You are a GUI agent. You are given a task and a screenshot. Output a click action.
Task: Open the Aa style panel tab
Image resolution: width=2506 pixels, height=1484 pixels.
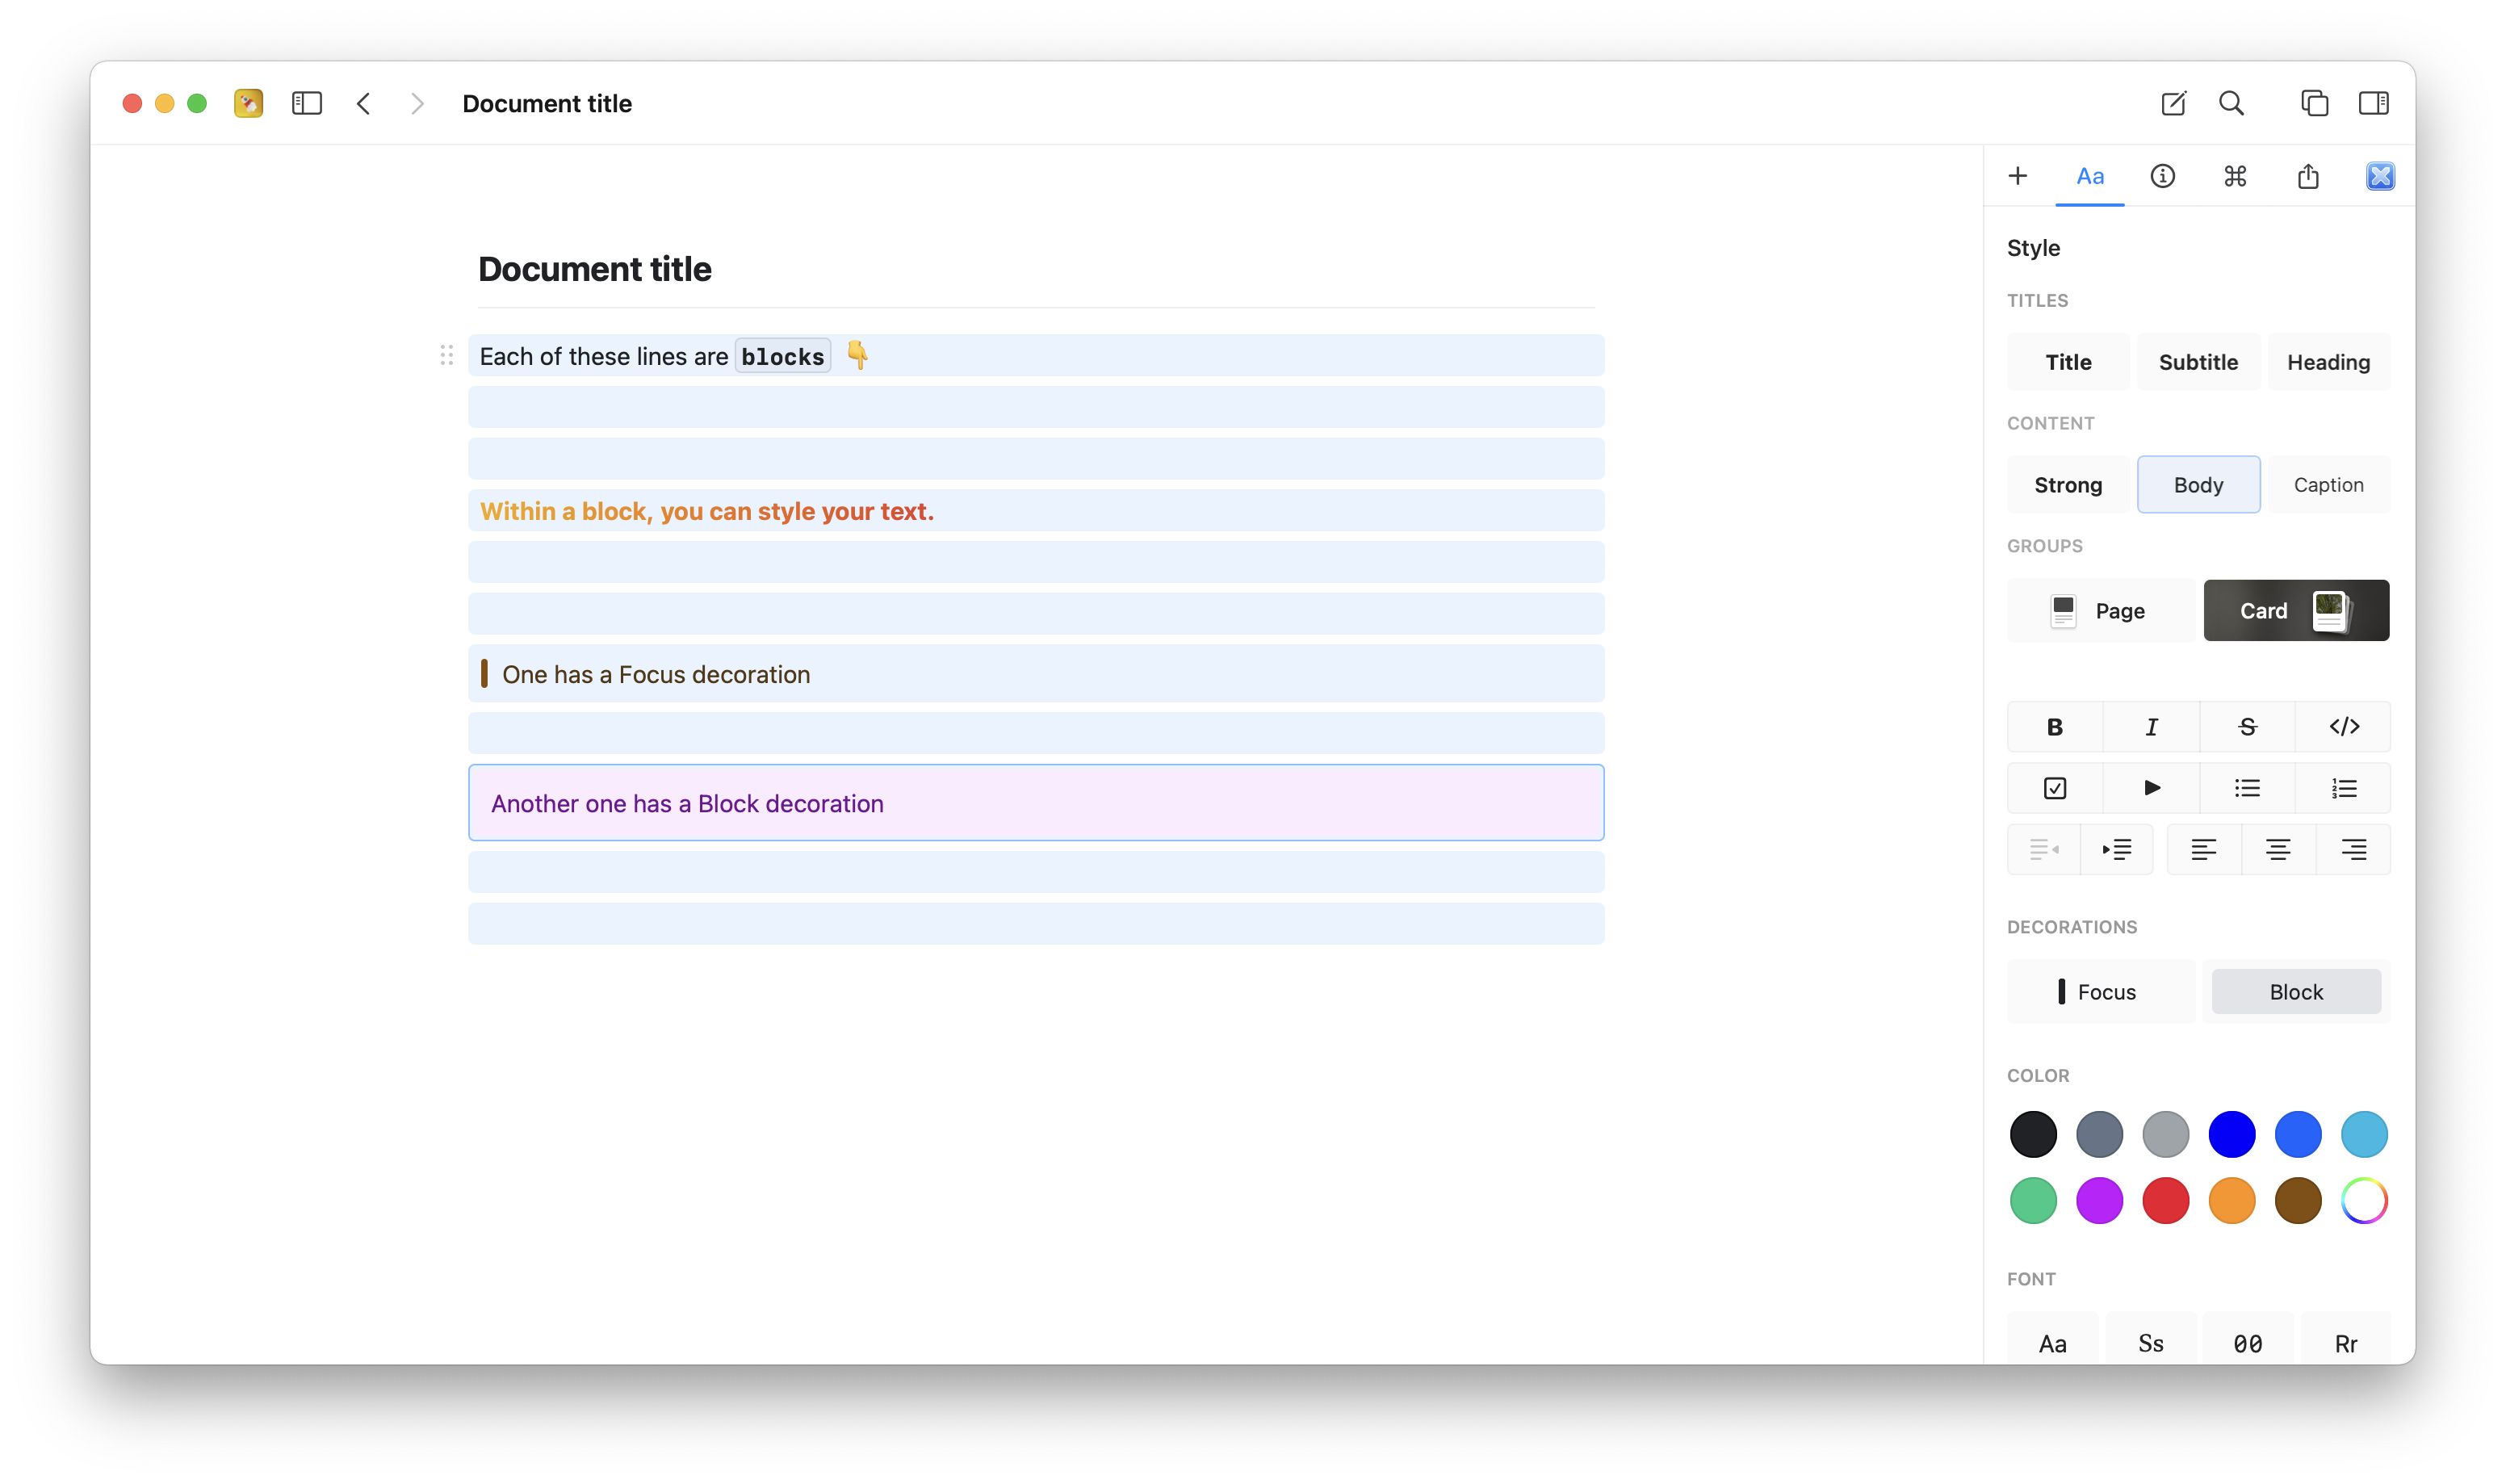click(x=2089, y=176)
